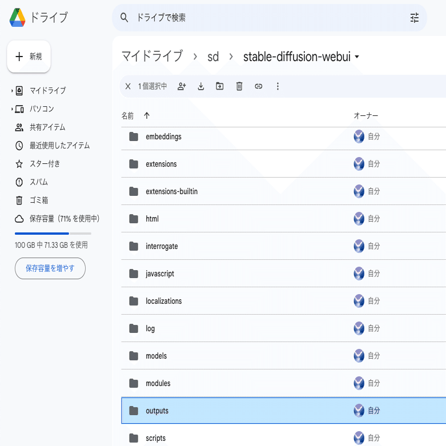The image size is (446, 446).
Task: Click the move-to-folder icon
Action: [x=220, y=86]
